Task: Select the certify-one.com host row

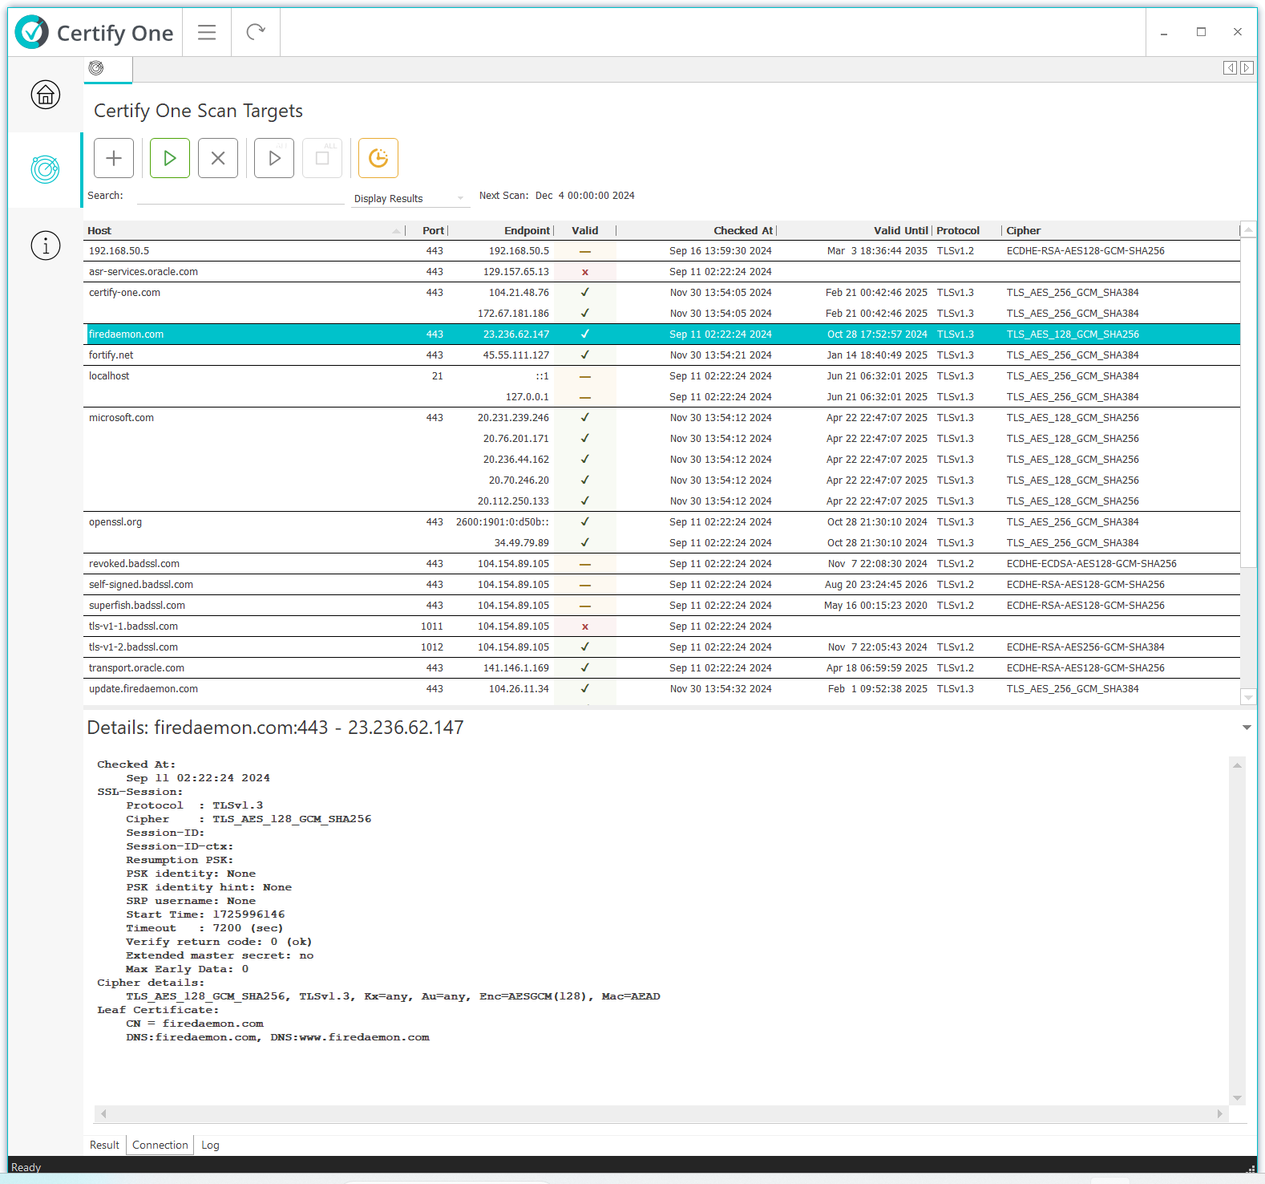Action: point(662,293)
